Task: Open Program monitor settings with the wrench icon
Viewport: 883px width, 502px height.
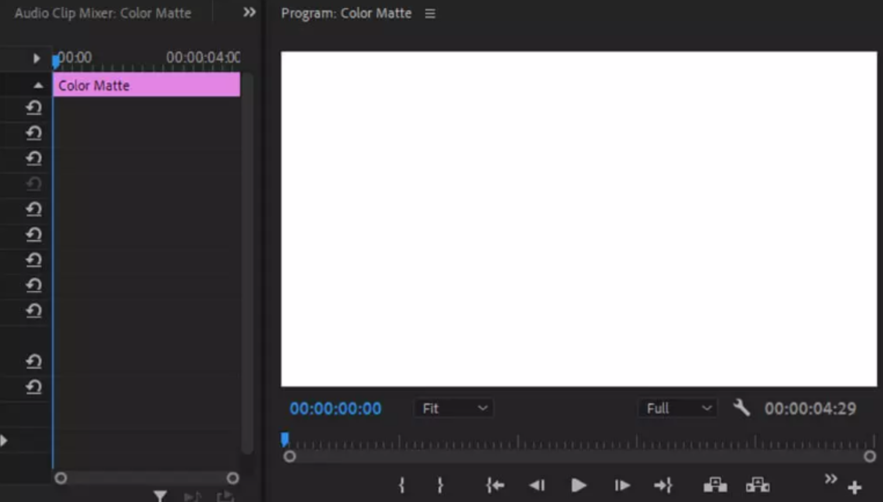Action: (x=742, y=408)
